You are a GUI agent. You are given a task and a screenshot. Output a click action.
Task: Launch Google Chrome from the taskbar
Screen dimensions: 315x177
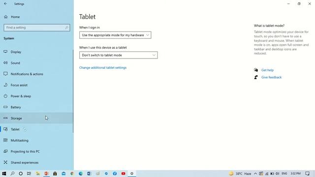pos(72,174)
